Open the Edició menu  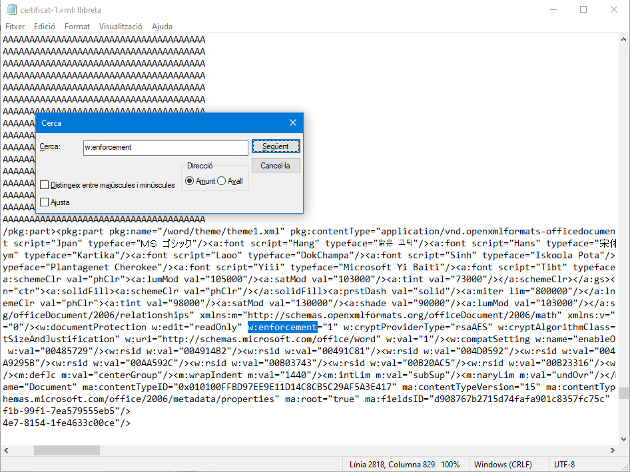click(45, 27)
